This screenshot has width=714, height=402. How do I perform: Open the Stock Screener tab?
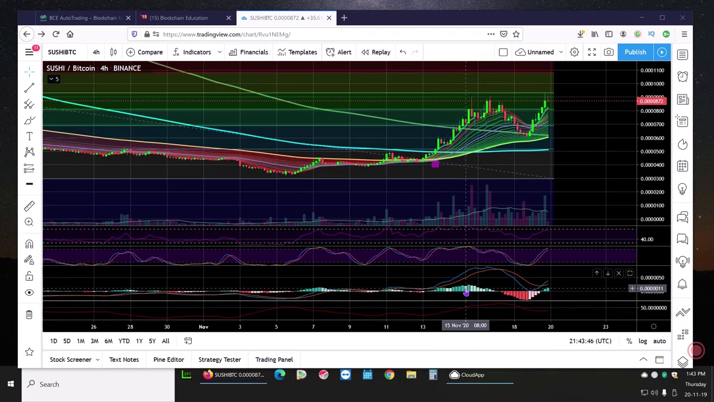point(70,360)
